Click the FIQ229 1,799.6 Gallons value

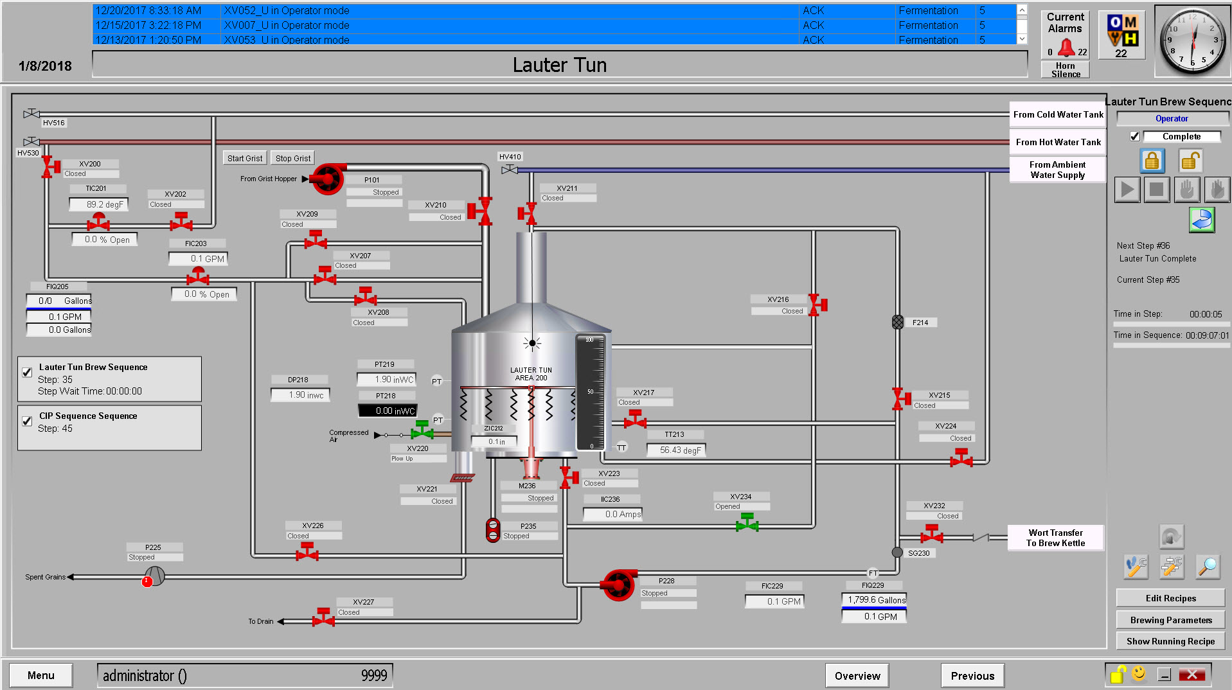[x=874, y=599]
